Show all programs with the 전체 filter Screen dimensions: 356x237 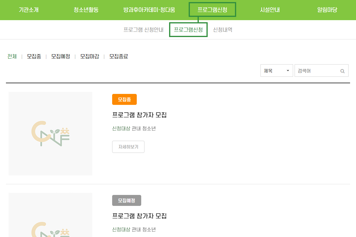12,56
